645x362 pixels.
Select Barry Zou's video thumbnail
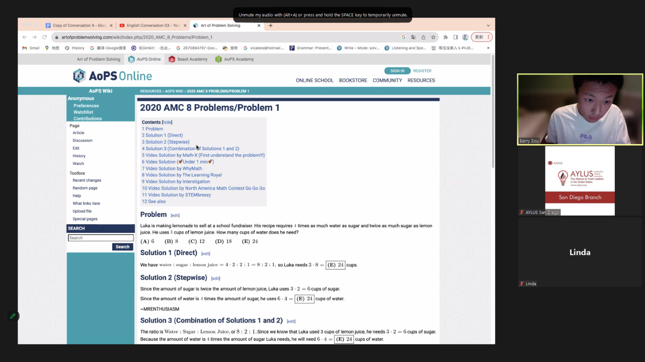pos(580,110)
